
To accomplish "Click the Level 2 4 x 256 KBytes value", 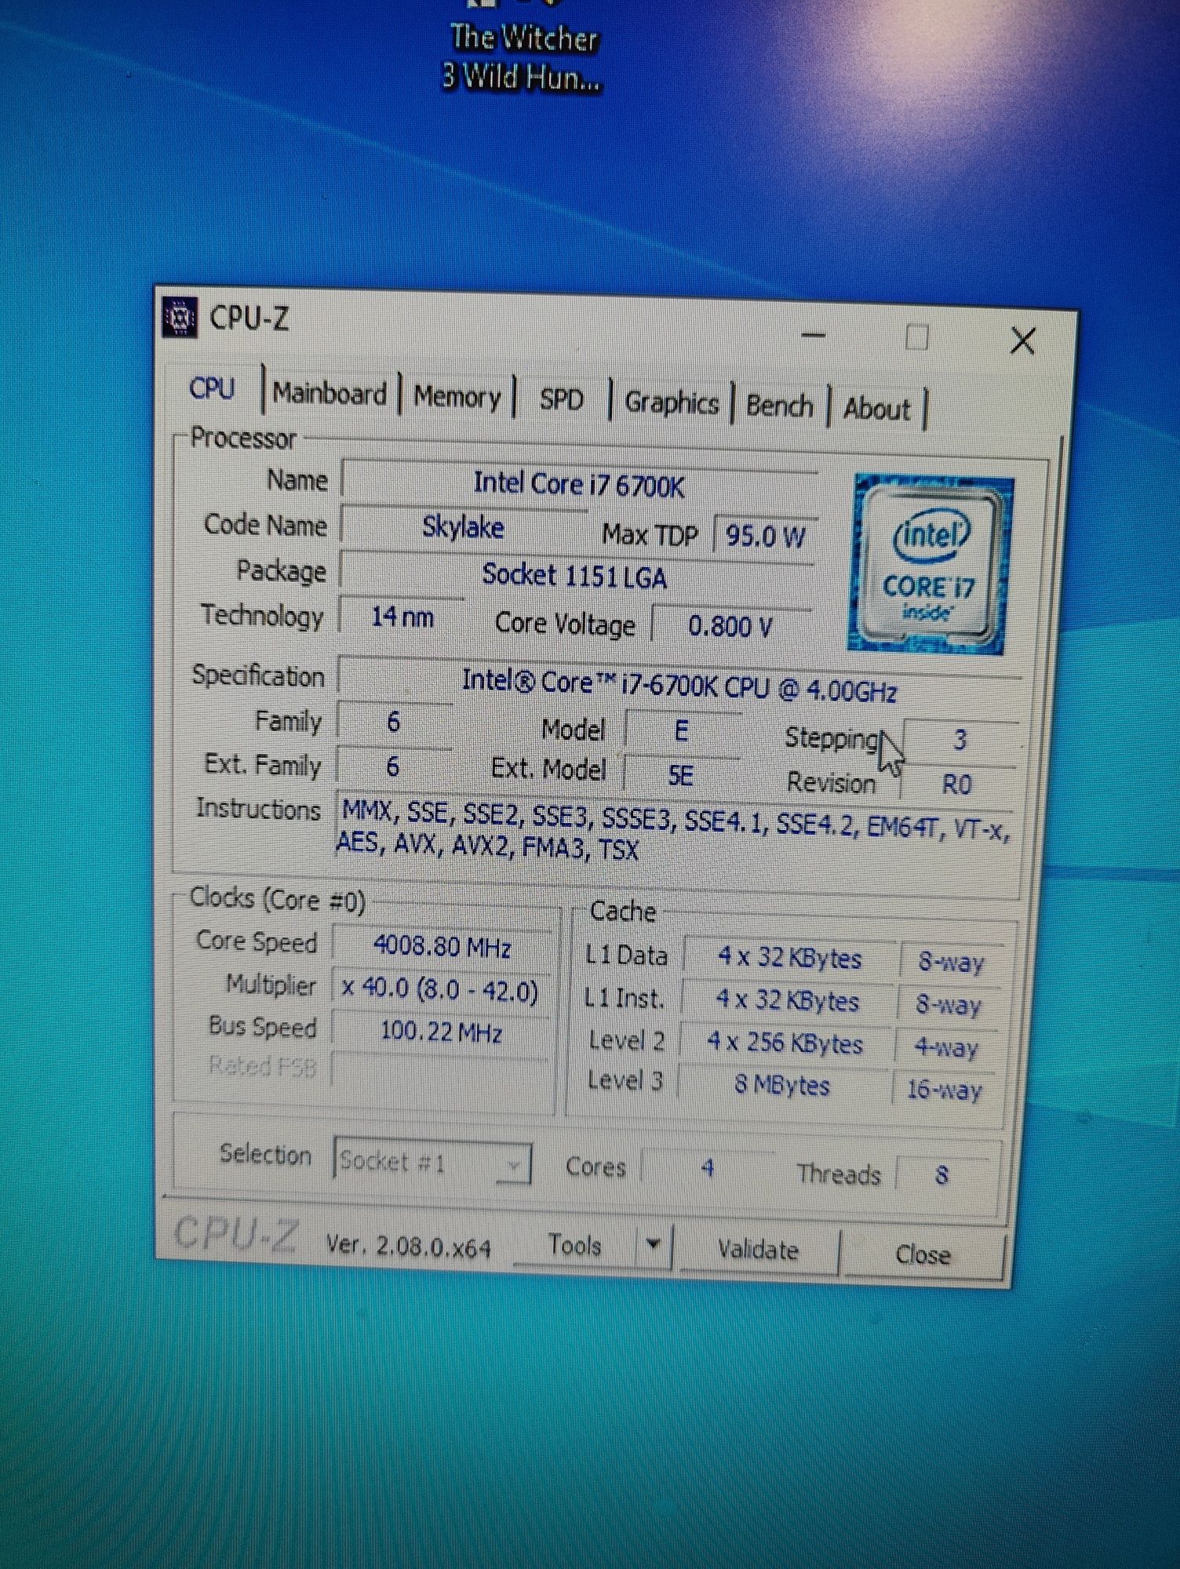I will 785,1043.
